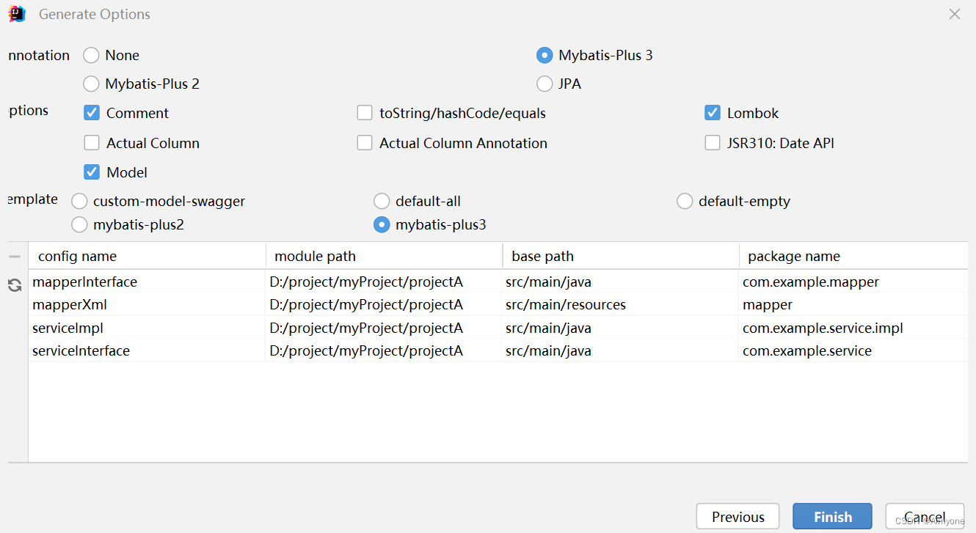Click the mapper package cell in mapperXml row
This screenshot has width=976, height=533.
pyautogui.click(x=853, y=304)
